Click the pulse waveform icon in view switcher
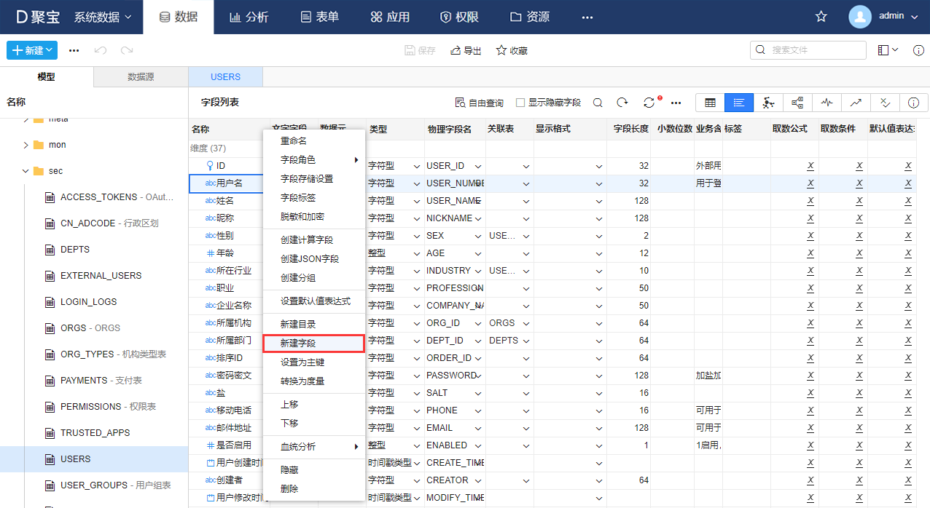Viewport: 930px width, 508px height. (827, 103)
